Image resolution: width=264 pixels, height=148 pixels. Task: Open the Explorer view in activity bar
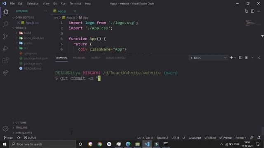coord(5,12)
